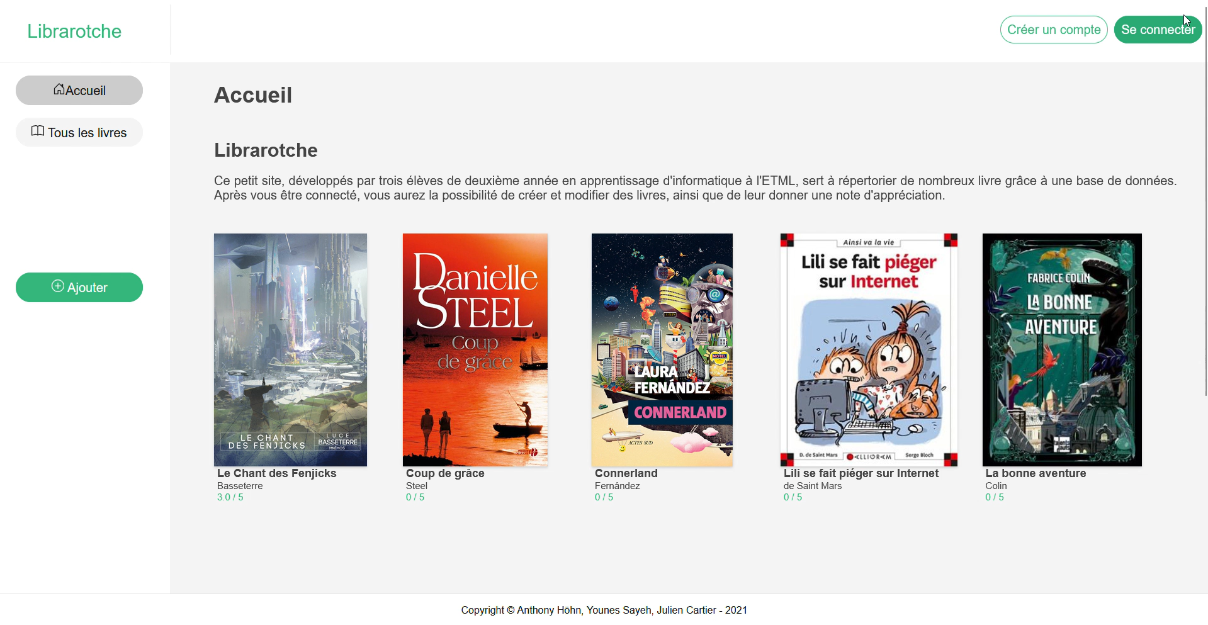Open the Coup de grâce cover
The image size is (1208, 625).
click(475, 350)
